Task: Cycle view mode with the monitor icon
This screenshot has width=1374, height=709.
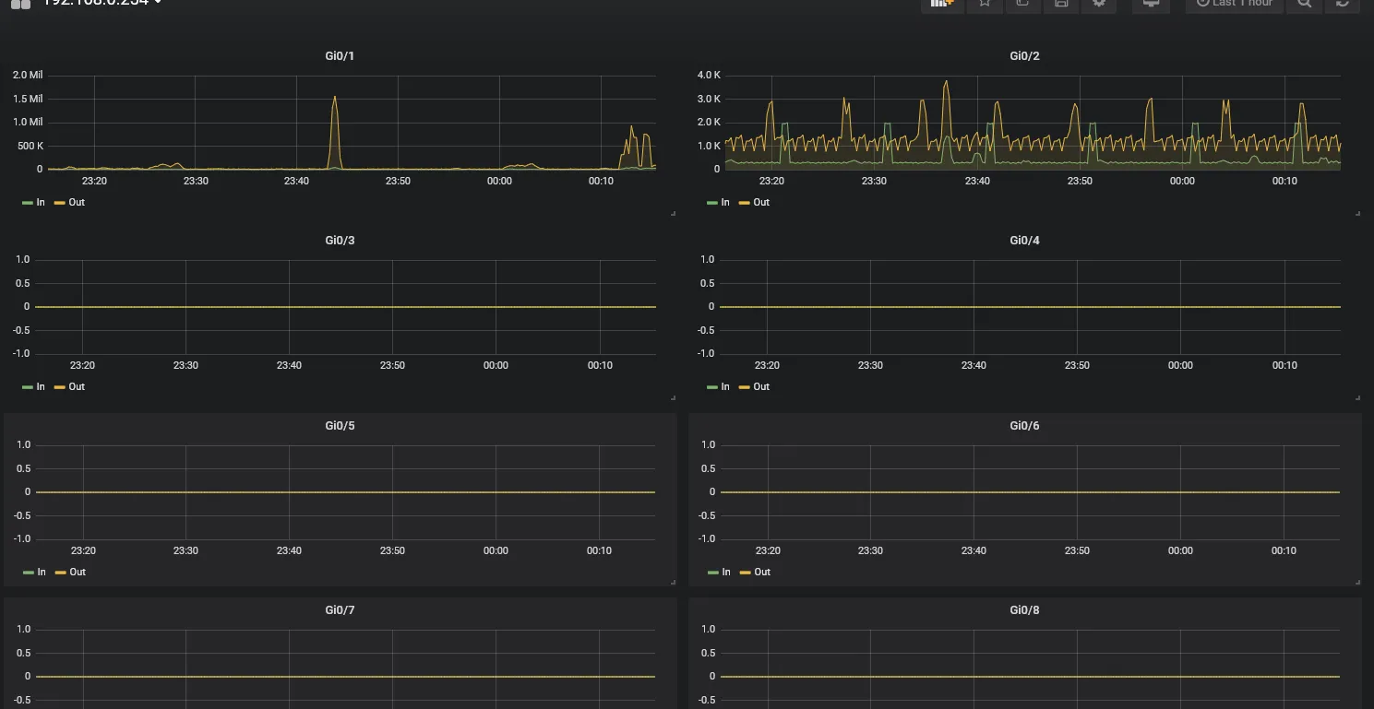Action: (1151, 4)
